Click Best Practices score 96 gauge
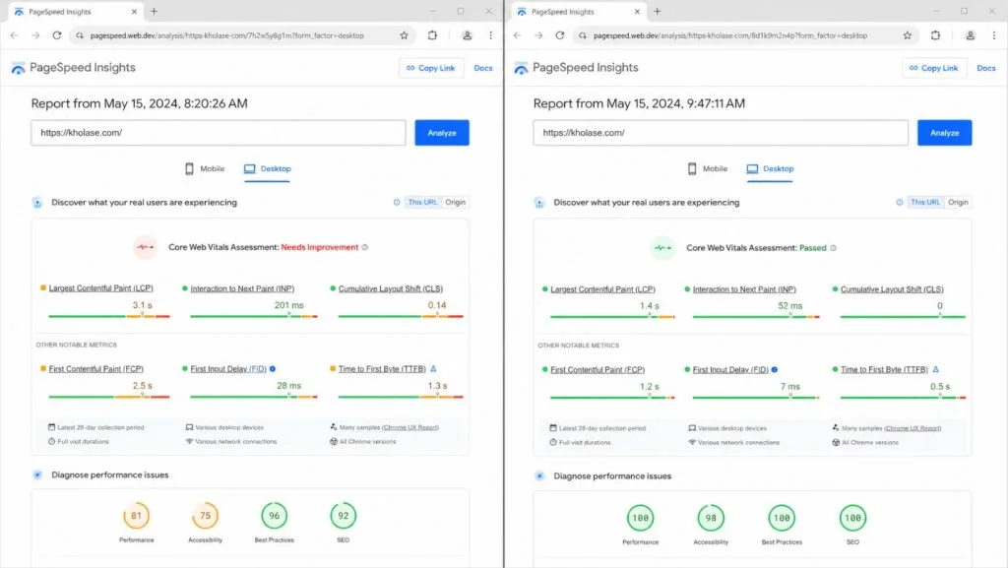 pos(275,515)
